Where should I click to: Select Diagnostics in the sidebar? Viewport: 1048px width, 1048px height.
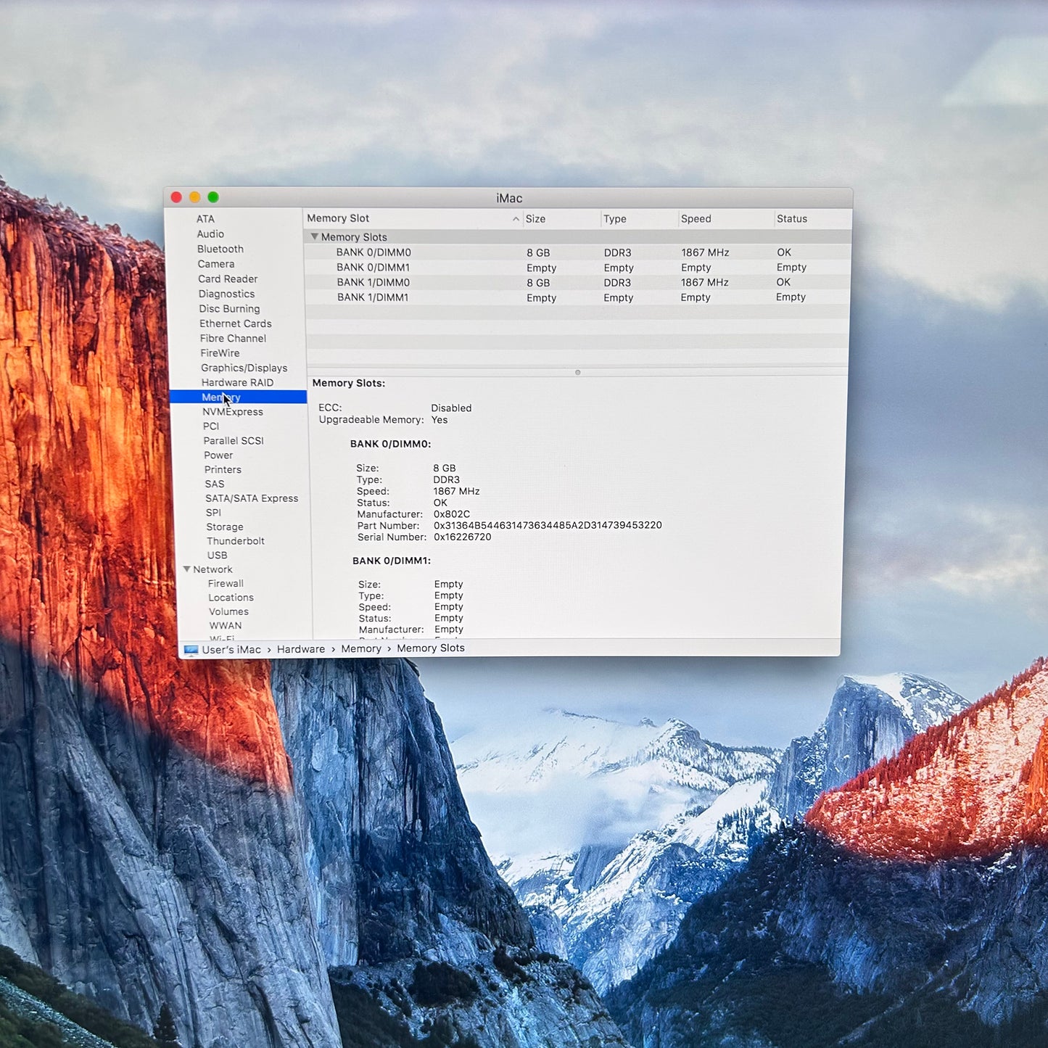tap(226, 294)
